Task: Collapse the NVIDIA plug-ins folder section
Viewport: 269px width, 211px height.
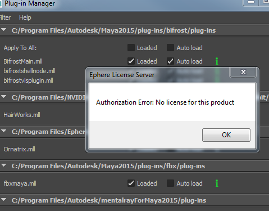Action: click(3, 97)
